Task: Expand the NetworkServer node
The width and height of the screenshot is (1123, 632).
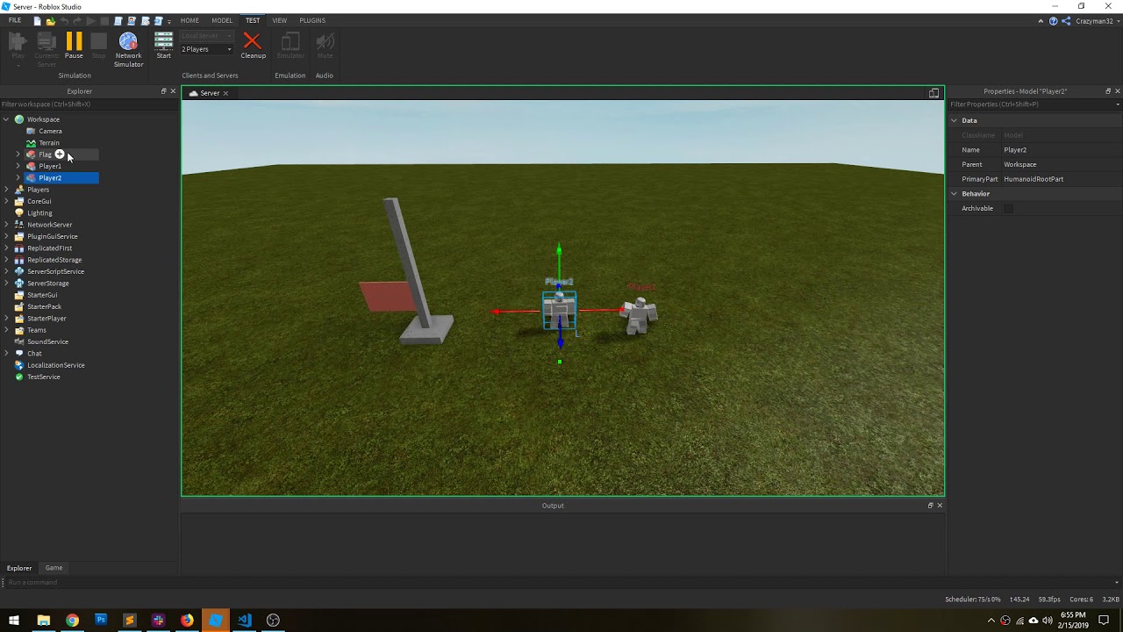Action: 6,225
